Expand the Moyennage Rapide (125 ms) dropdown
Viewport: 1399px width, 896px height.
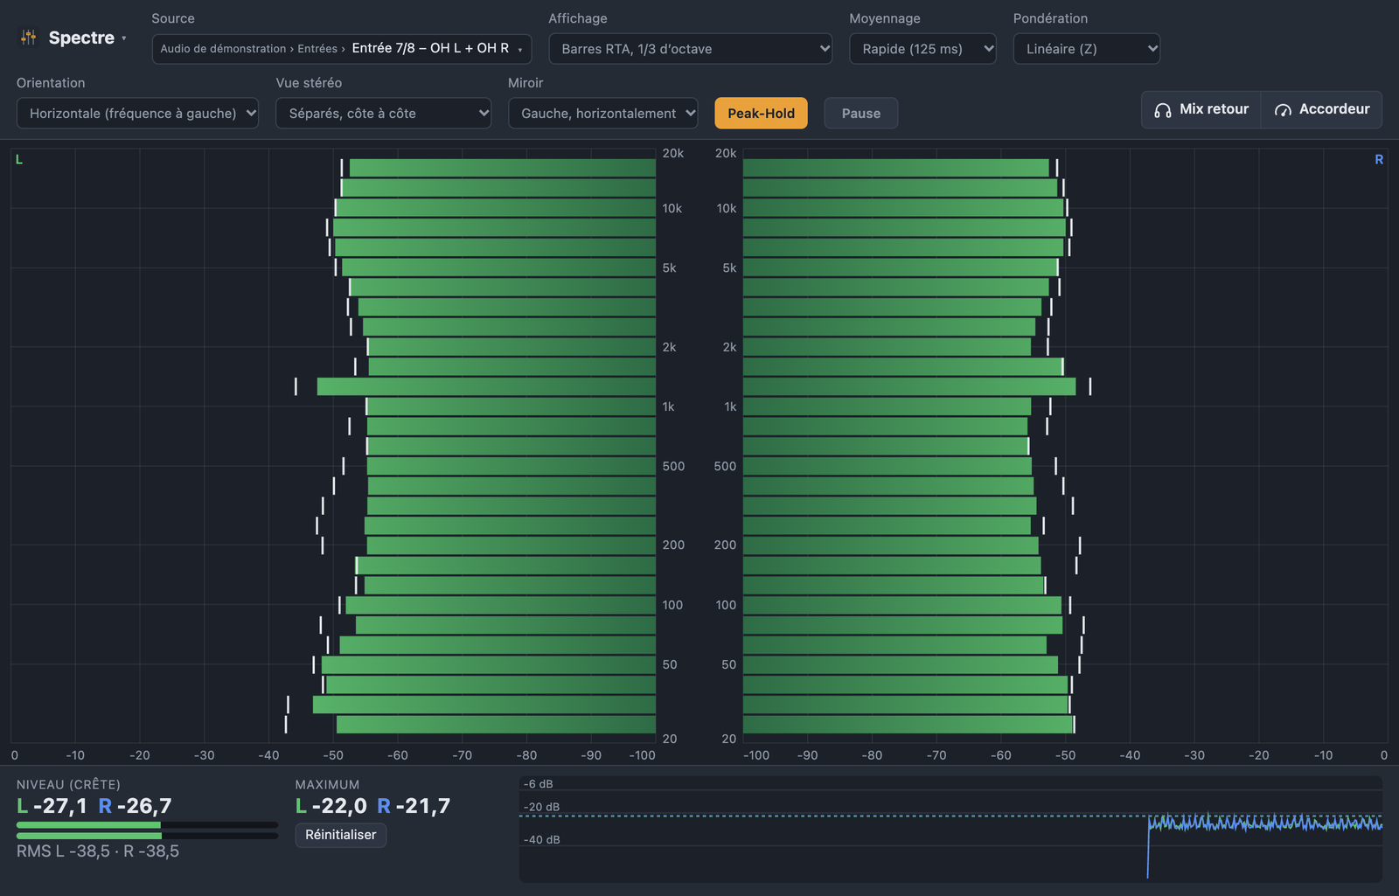pos(922,48)
